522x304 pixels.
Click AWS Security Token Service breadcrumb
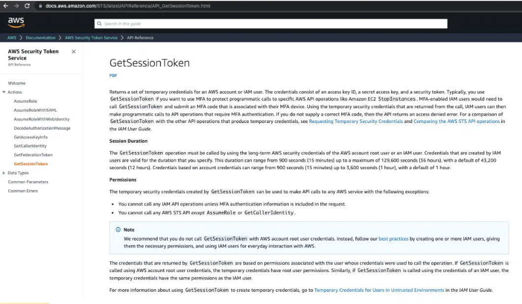[91, 38]
